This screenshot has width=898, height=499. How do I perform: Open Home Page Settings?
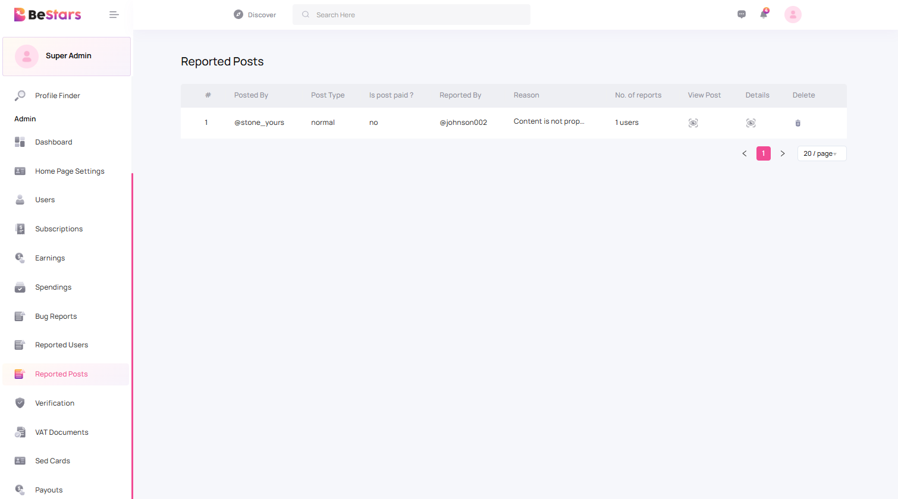(x=70, y=171)
